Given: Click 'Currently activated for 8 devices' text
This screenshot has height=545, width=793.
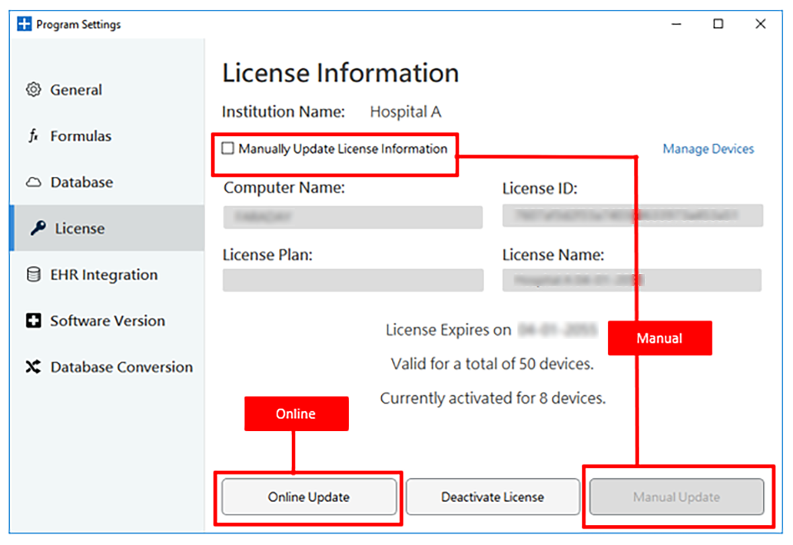Looking at the screenshot, I should tap(492, 398).
